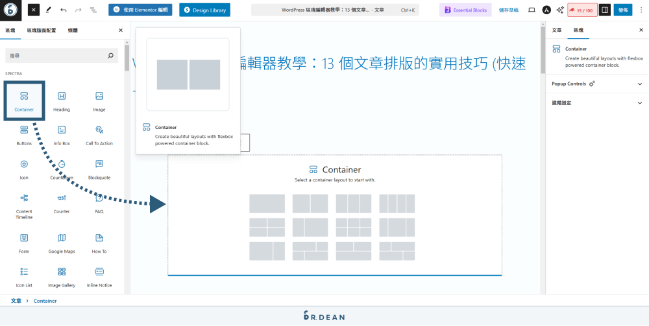649x326 pixels.
Task: Expand the Popup Controls panel
Action: coord(597,84)
